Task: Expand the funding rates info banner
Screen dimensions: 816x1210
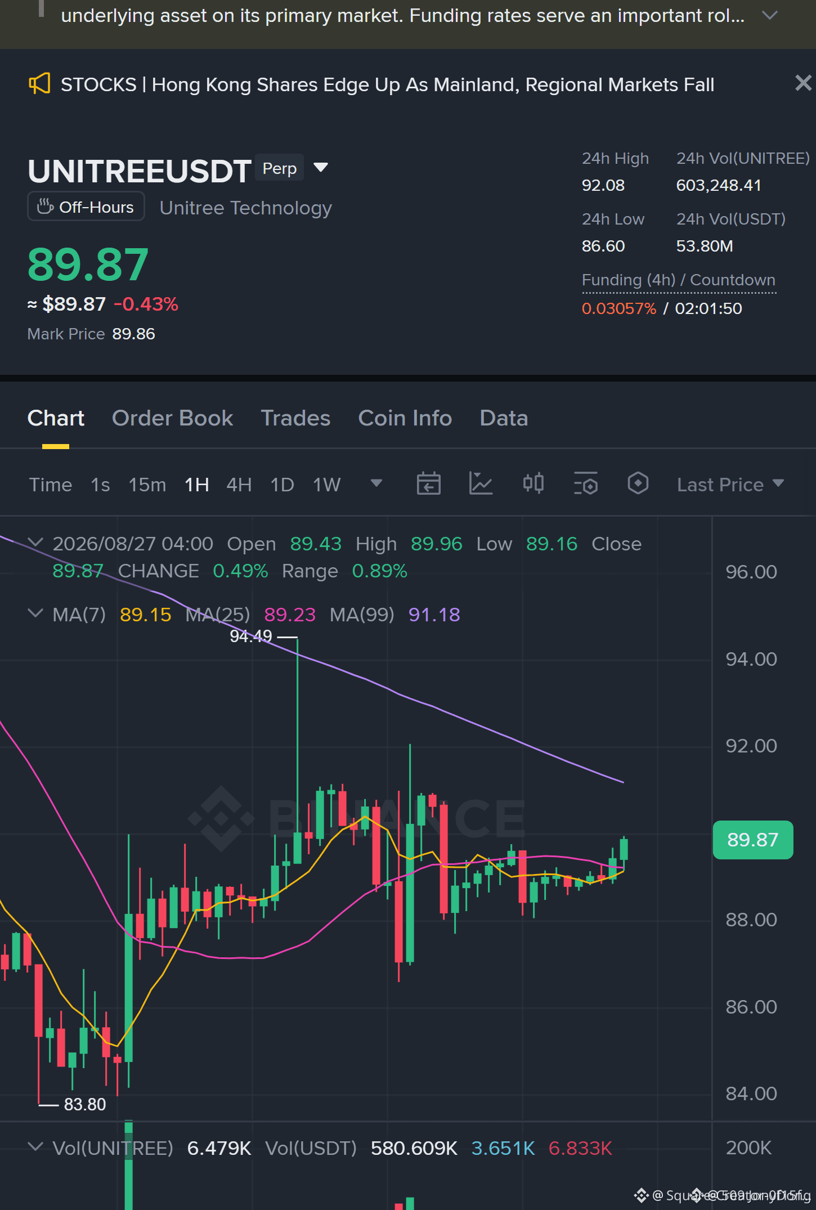Action: pos(769,16)
